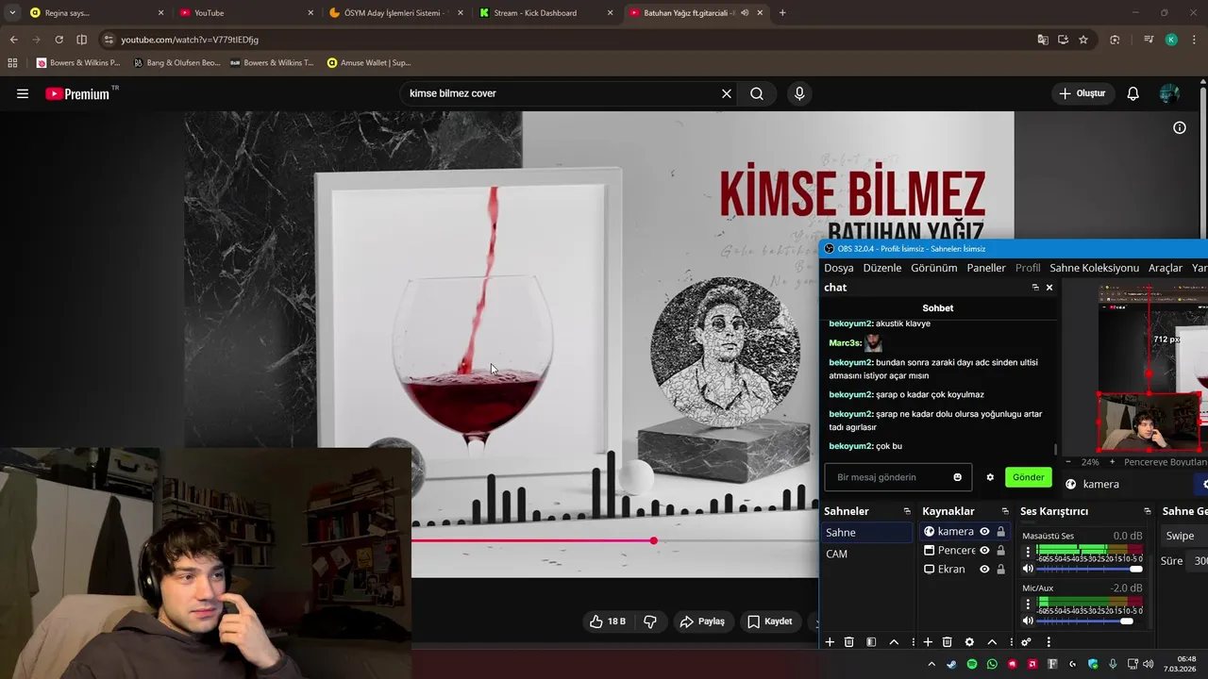Open Masaüstü Ses options menu dots
The width and height of the screenshot is (1208, 679).
(x=1028, y=552)
